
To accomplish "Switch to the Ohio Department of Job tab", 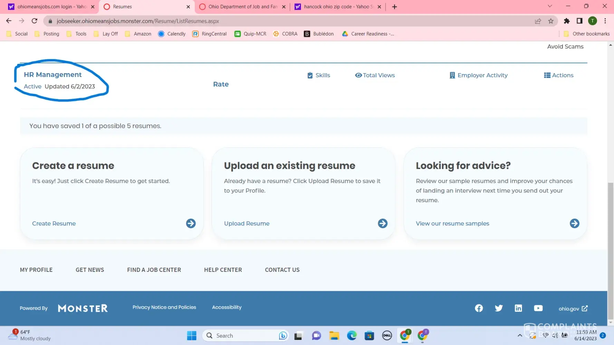I will pos(242,7).
